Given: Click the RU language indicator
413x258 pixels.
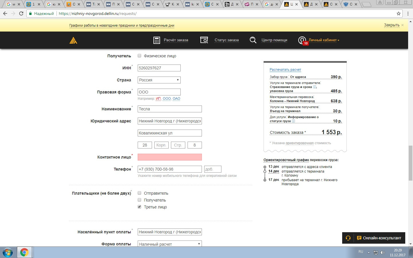Looking at the screenshot, I should (361, 252).
